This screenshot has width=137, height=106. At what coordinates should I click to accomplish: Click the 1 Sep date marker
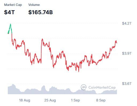[x=75, y=100]
